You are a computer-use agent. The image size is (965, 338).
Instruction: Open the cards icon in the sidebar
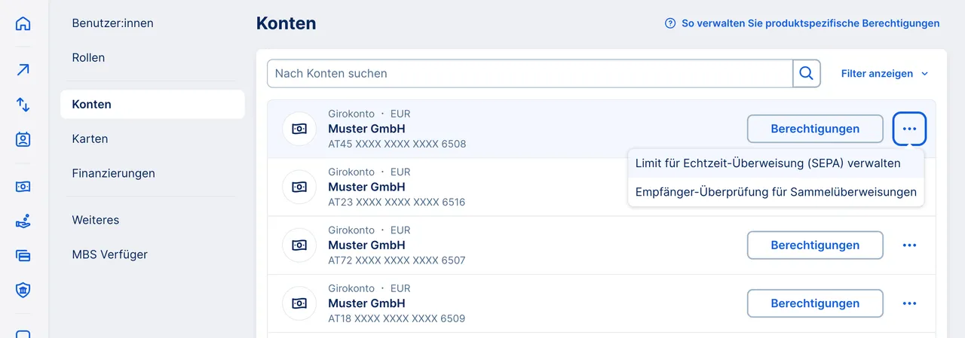click(23, 256)
